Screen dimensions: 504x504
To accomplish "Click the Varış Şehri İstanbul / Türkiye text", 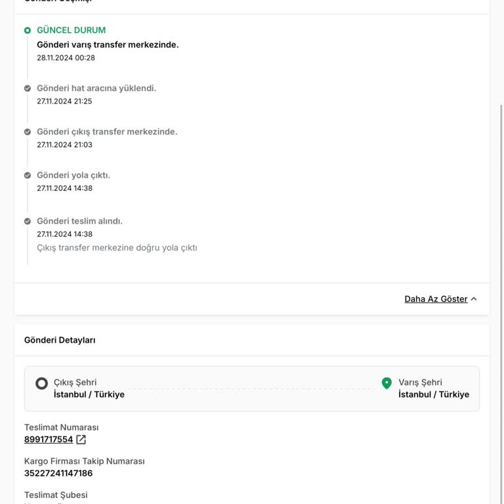I will point(434,394).
